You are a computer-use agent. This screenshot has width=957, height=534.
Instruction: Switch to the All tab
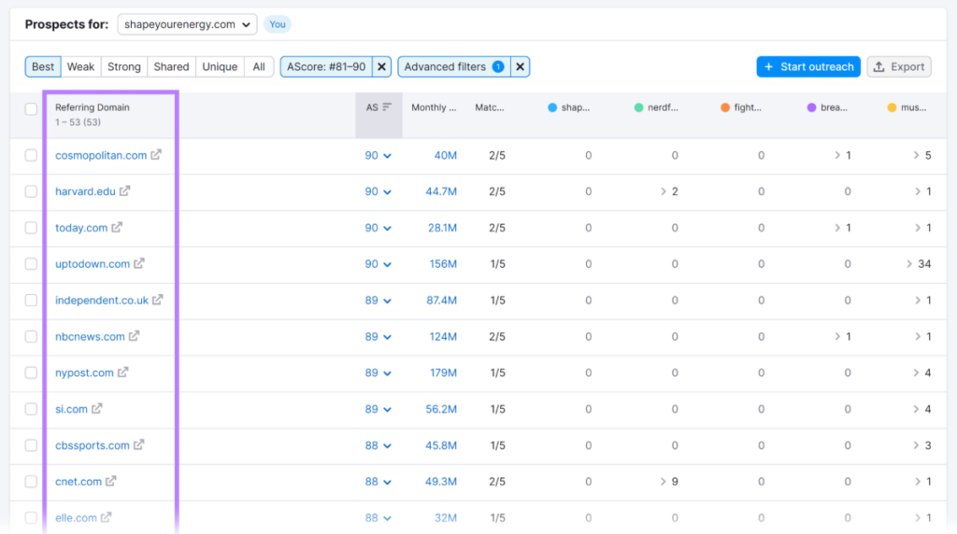(x=259, y=67)
